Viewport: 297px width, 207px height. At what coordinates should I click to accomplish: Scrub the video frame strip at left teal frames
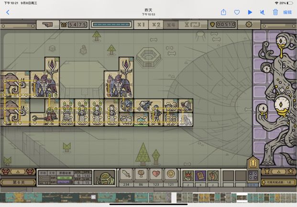[x=23, y=197]
